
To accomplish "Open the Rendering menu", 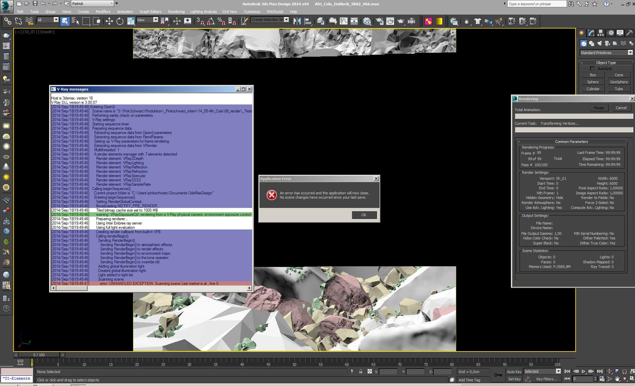I will point(176,12).
